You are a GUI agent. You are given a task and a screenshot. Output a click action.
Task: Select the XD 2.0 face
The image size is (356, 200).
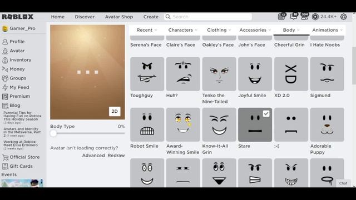(291, 74)
